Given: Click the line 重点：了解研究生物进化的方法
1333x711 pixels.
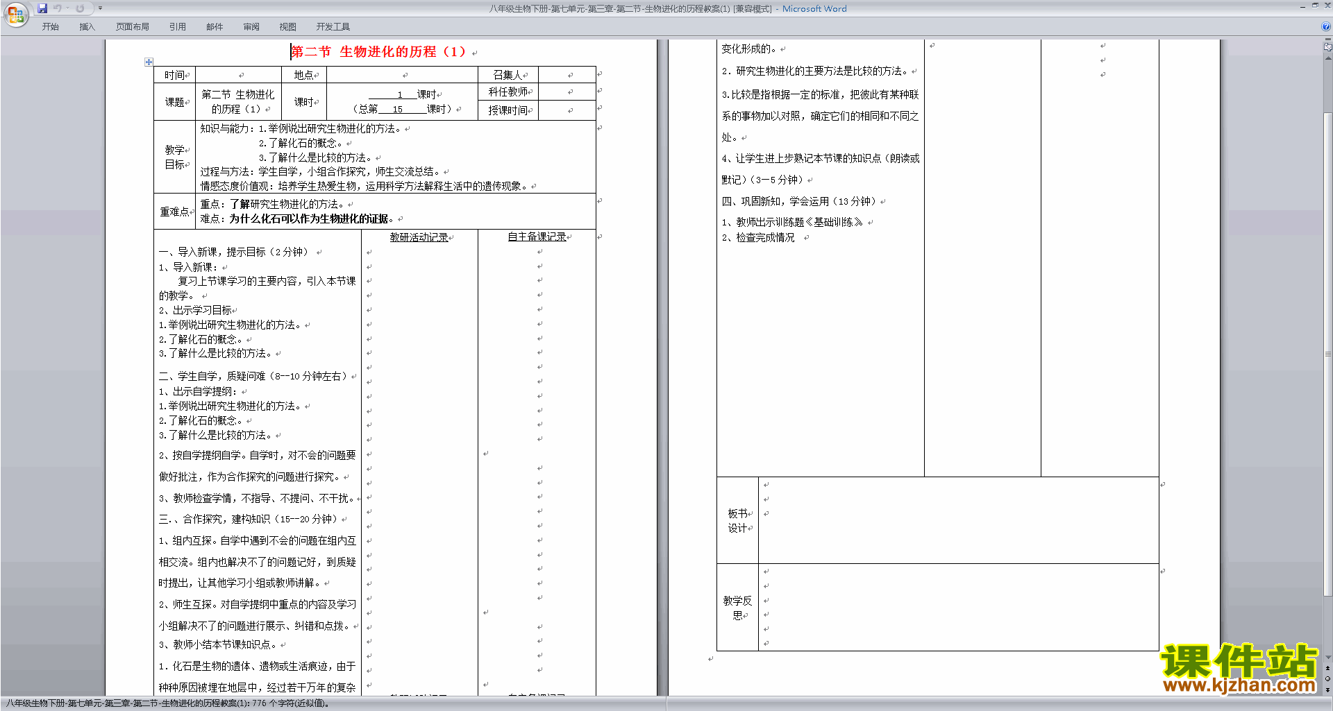Looking at the screenshot, I should pos(272,204).
